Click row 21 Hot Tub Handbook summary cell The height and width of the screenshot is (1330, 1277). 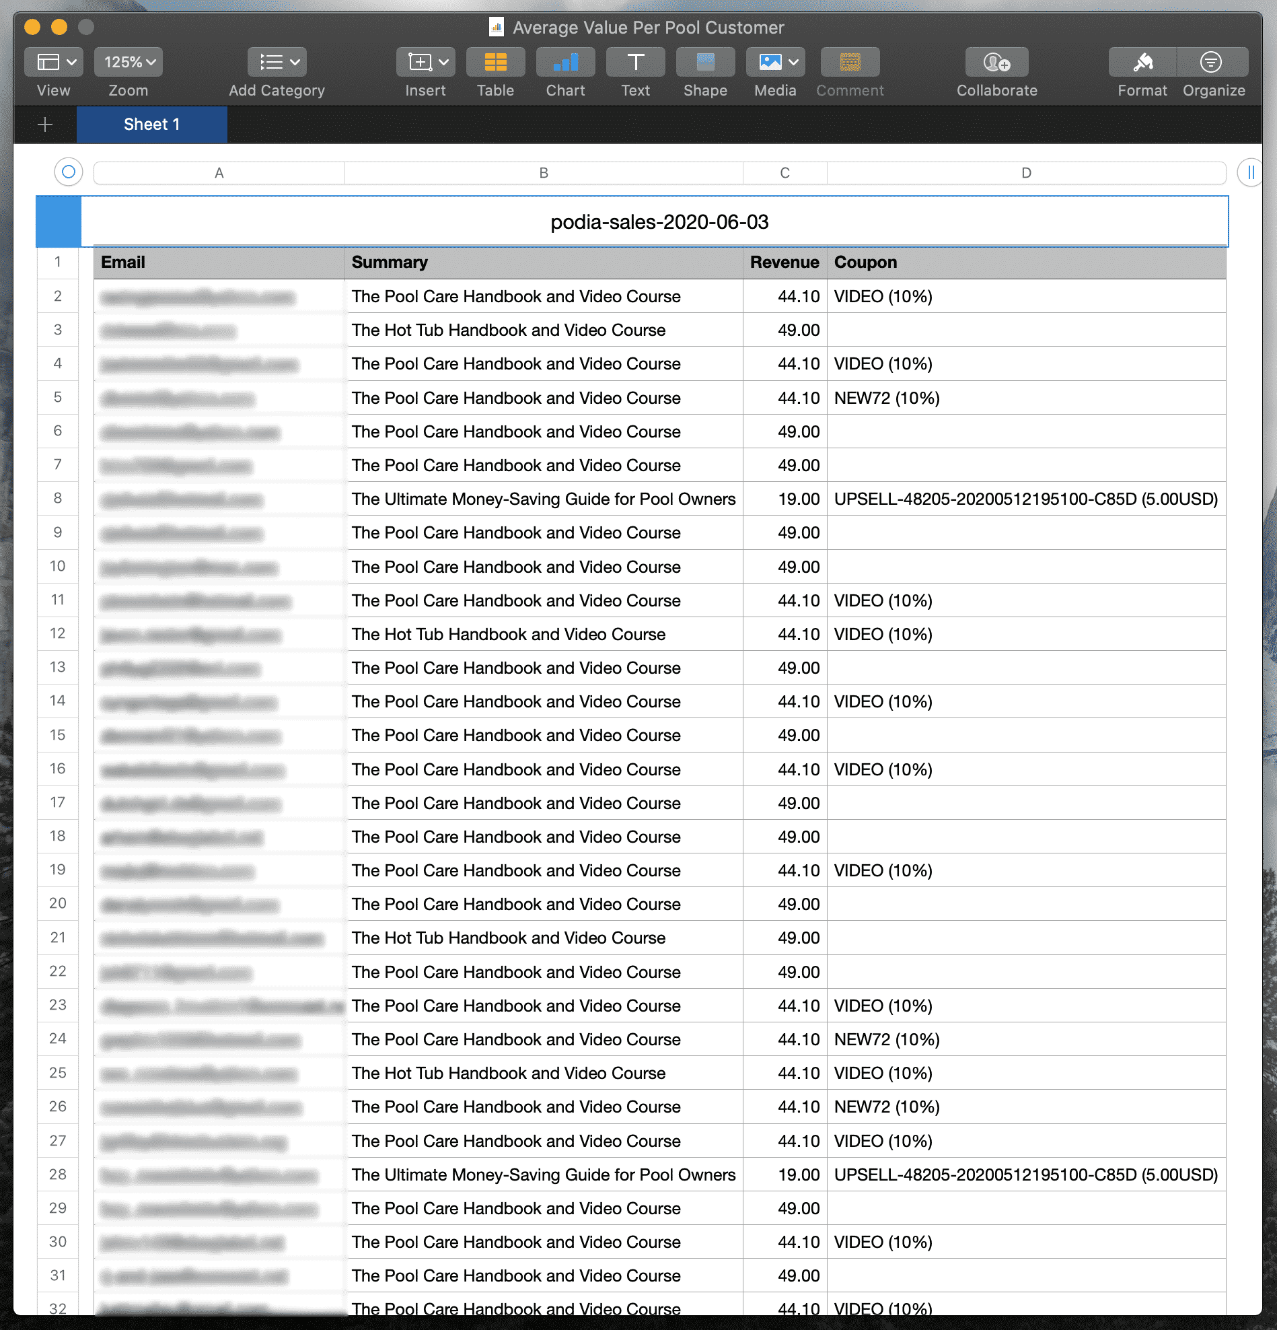pyautogui.click(x=544, y=938)
